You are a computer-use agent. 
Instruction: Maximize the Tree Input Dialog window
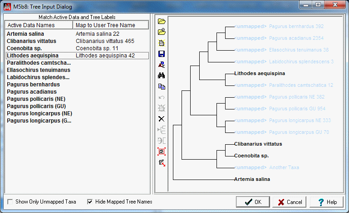coord(318,5)
